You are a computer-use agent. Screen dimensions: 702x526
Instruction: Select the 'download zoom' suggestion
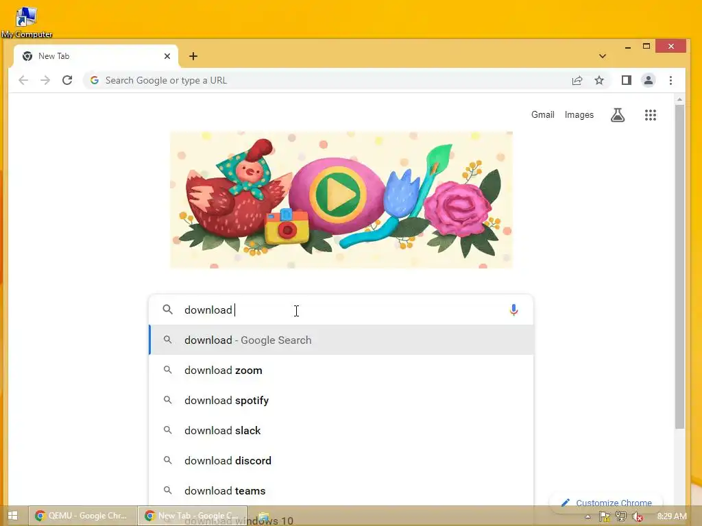click(341, 371)
